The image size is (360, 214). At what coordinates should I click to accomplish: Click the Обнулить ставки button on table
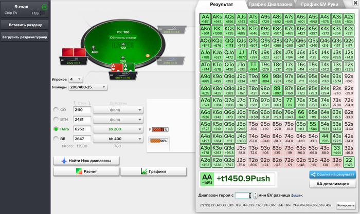coord(123,37)
